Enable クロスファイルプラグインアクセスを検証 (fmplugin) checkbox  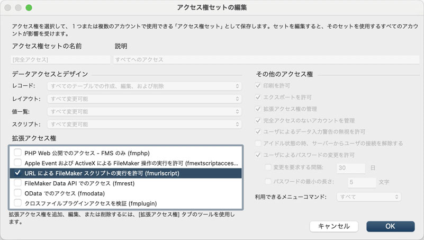pyautogui.click(x=17, y=203)
